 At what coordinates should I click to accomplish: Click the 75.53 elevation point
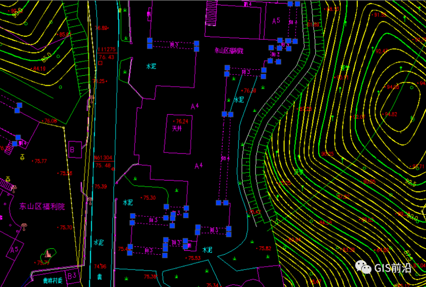194,258
